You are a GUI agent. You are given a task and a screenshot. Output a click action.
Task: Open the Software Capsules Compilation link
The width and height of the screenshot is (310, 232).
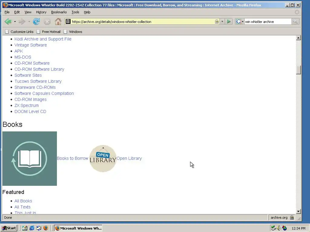(44, 94)
